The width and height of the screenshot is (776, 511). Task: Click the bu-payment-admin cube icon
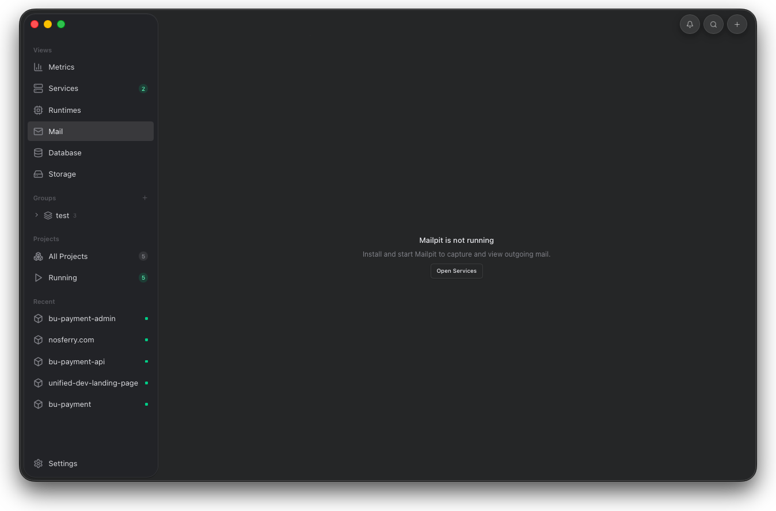[x=38, y=318]
